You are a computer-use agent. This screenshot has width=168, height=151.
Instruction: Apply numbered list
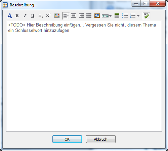tap(132, 16)
